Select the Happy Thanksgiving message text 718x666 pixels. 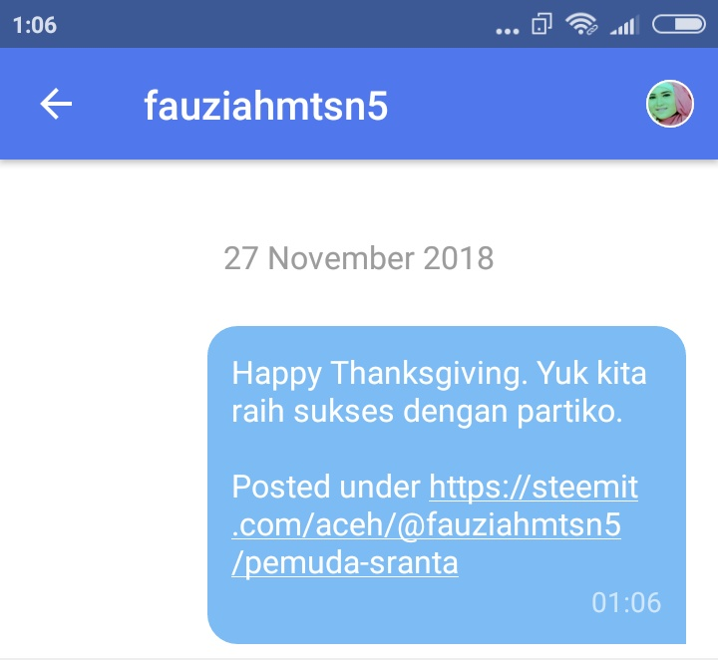pyautogui.click(x=439, y=392)
